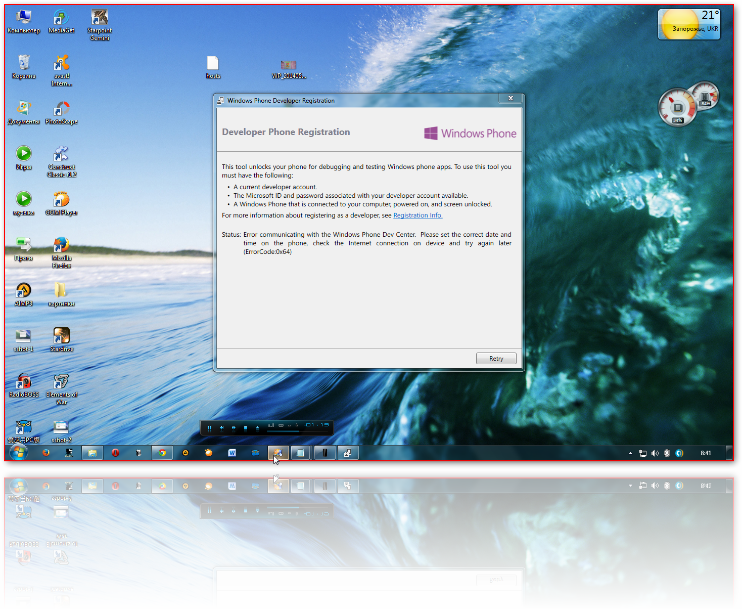The image size is (742, 610).
Task: Toggle the equalizer bars icon in mini player
Action: pos(271,425)
